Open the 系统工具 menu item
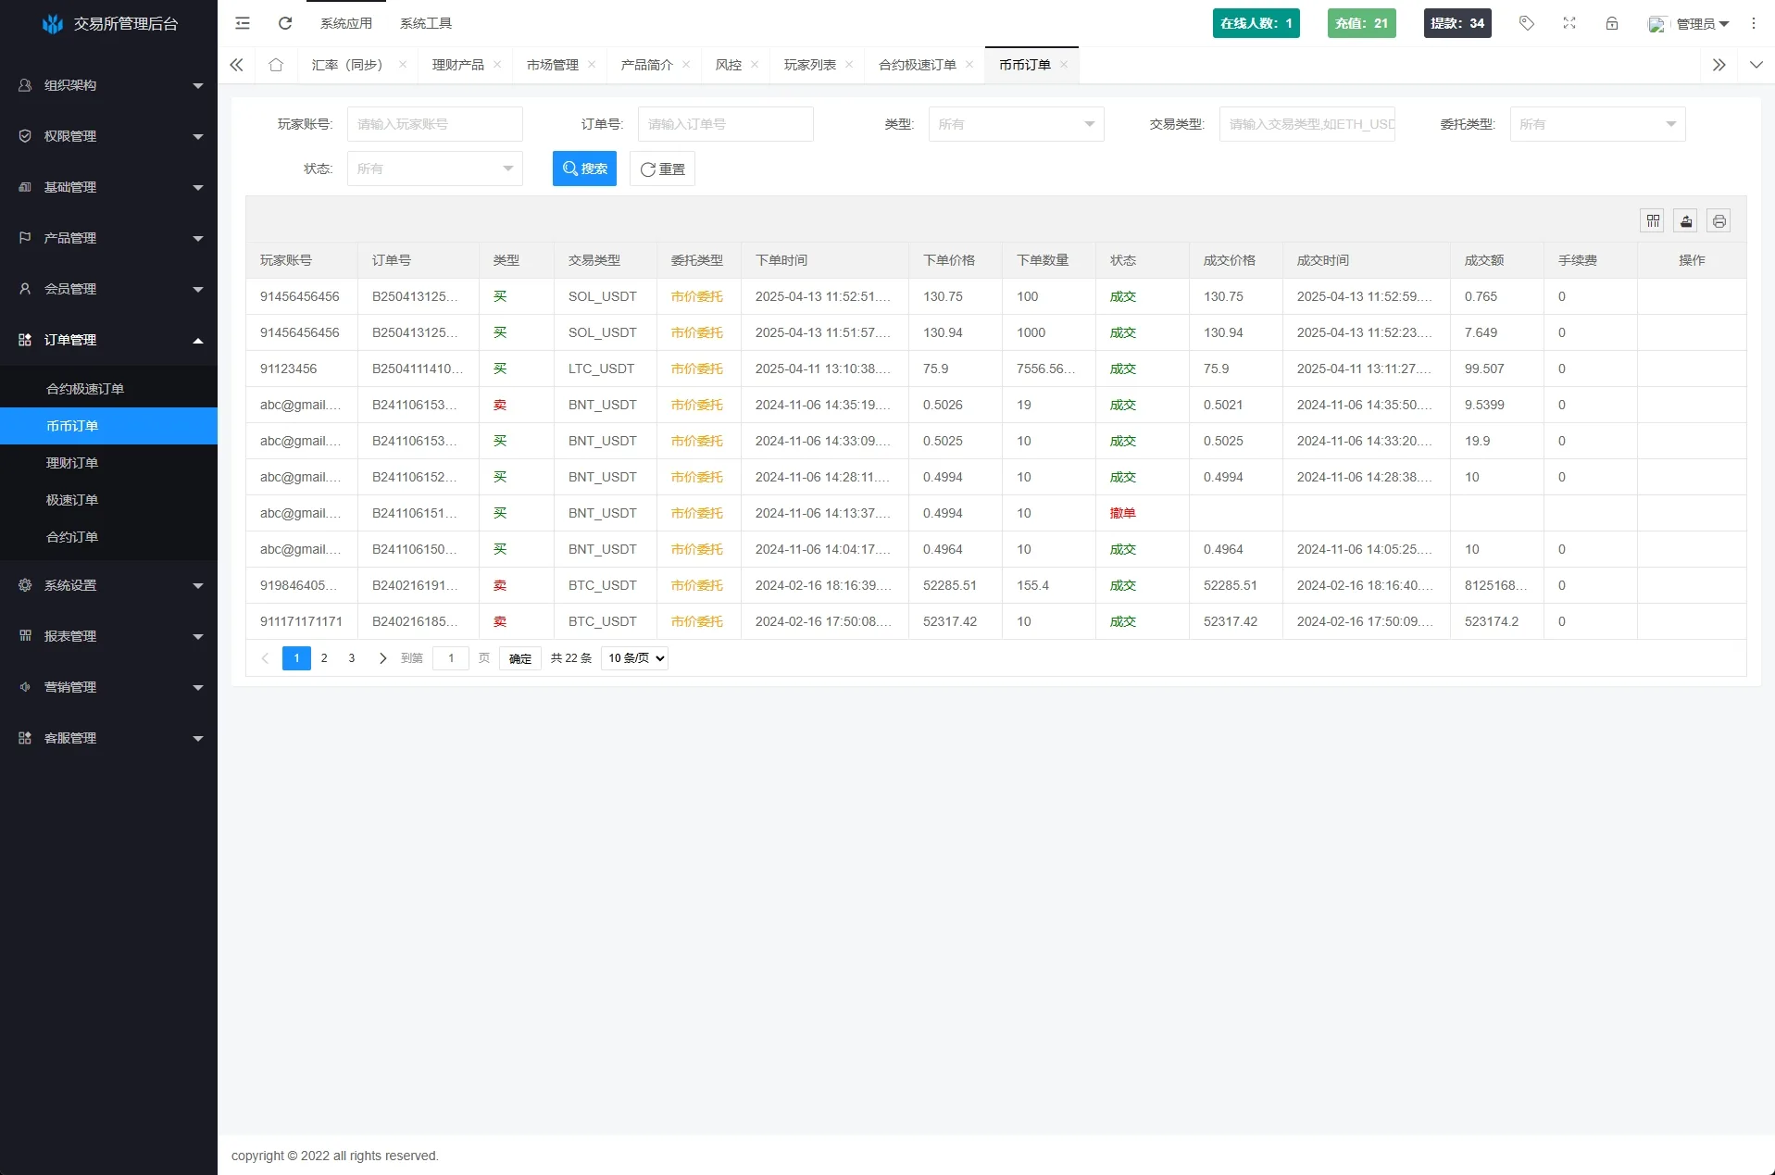 tap(425, 23)
